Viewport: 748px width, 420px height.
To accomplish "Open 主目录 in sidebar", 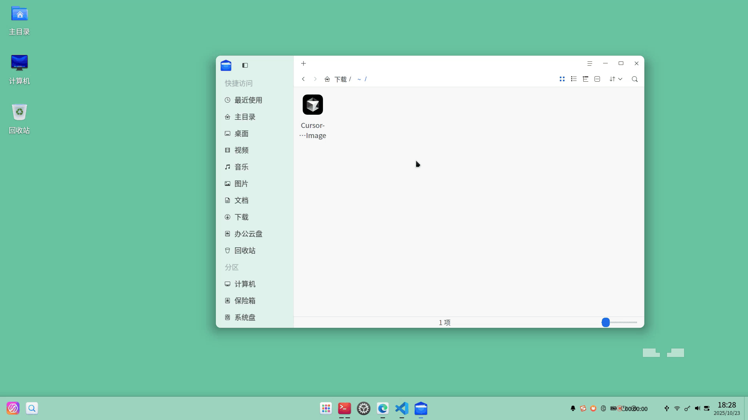I will [x=254, y=117].
